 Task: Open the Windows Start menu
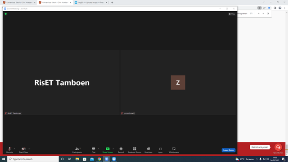[4, 159]
